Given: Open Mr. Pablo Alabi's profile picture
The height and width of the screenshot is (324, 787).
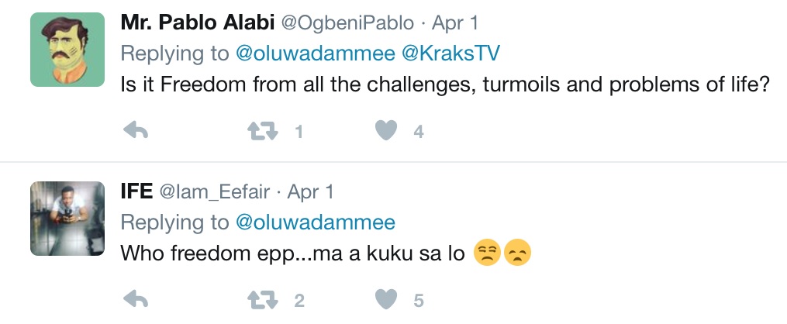Looking at the screenshot, I should (67, 50).
